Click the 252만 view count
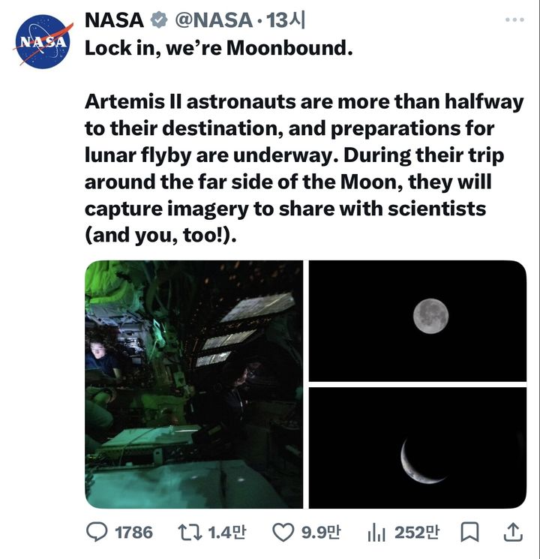Screen dimensions: 540x559 (416, 532)
